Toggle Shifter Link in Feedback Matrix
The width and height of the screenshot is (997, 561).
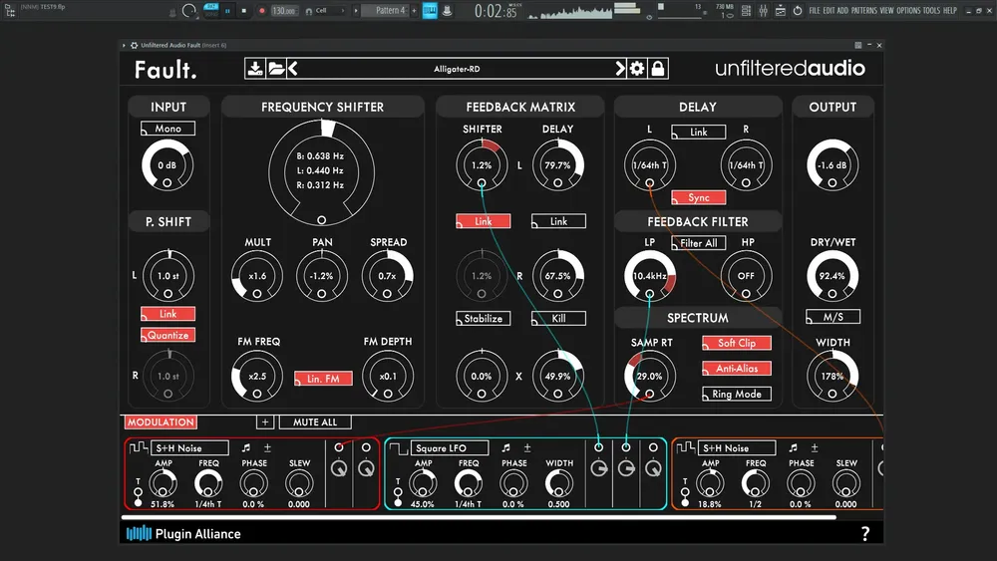(484, 221)
